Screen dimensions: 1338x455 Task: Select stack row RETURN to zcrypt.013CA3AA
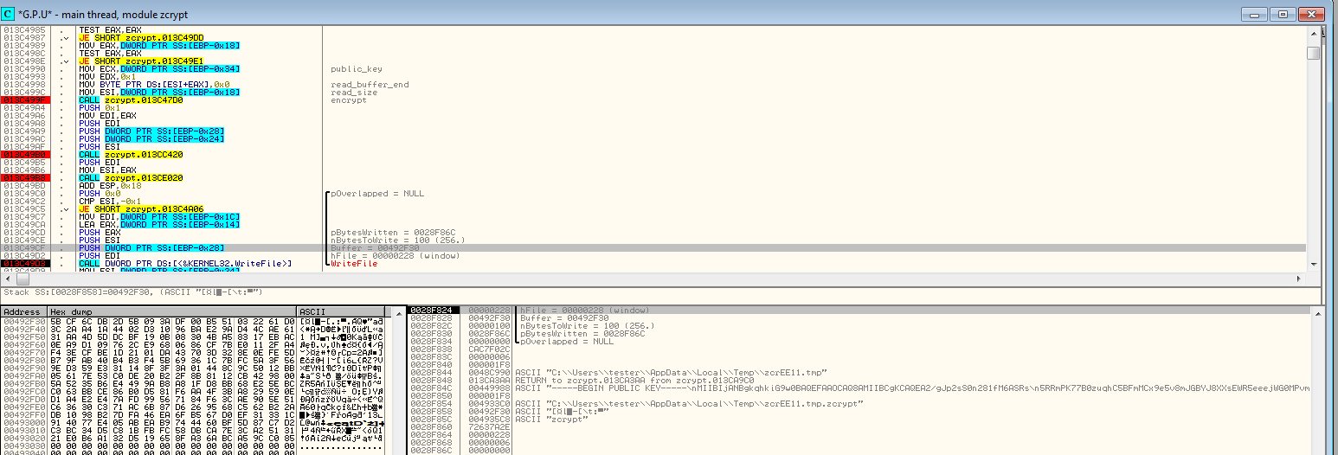point(606,380)
